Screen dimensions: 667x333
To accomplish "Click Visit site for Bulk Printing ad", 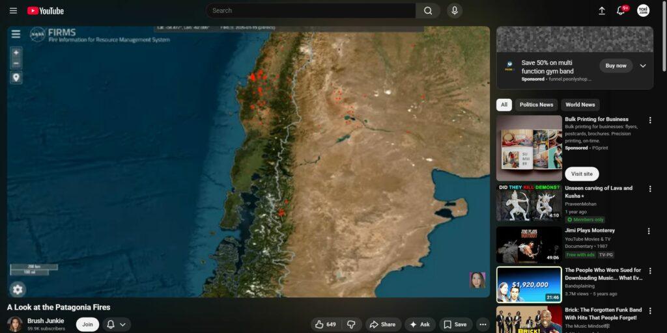I will (582, 174).
